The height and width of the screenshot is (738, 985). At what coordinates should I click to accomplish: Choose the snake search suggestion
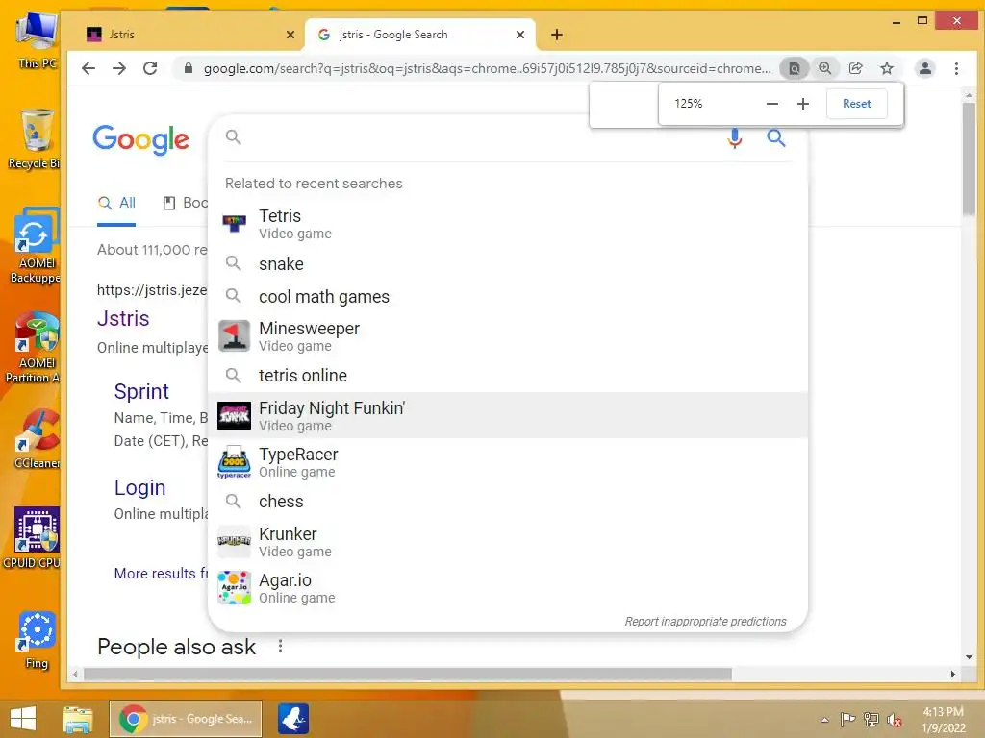pos(508,263)
